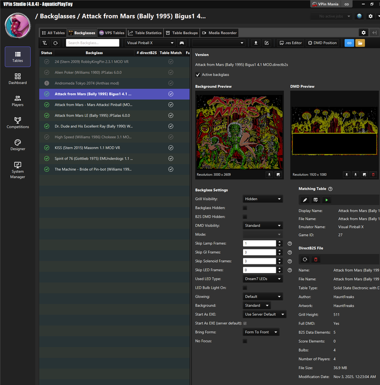Switch to VPS Tables tab
The image size is (380, 385).
coord(112,33)
